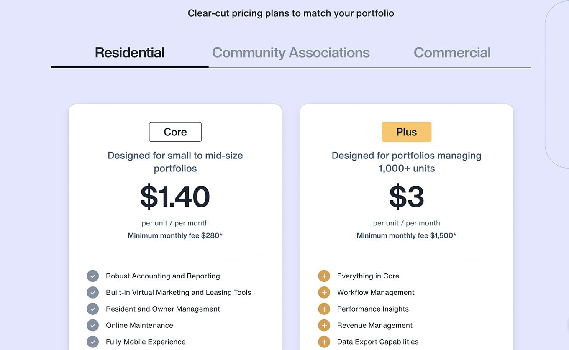569x350 pixels.
Task: Select the Residential pricing tab
Action: click(130, 53)
